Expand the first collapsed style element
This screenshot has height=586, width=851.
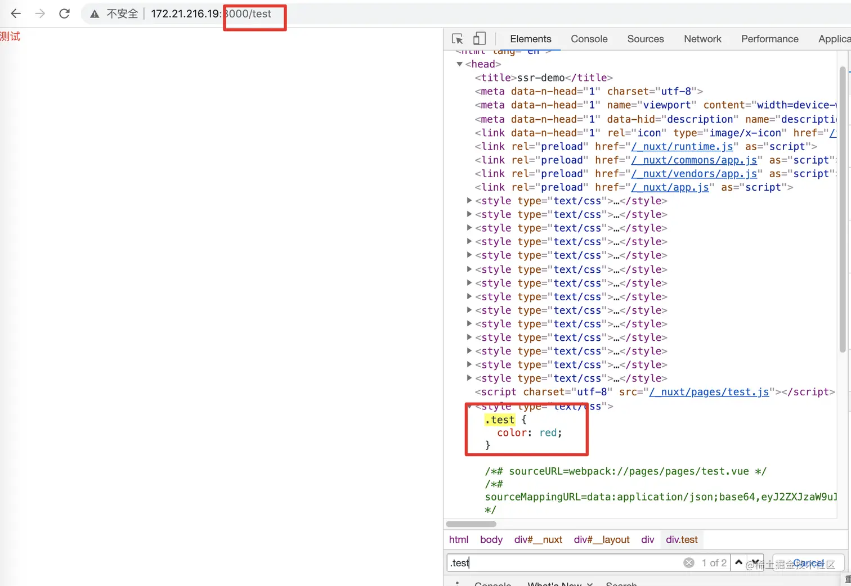pyautogui.click(x=469, y=200)
